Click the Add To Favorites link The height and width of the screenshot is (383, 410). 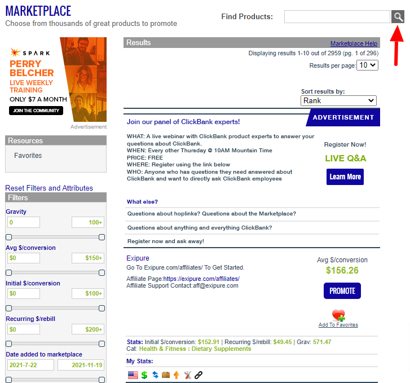click(x=338, y=325)
